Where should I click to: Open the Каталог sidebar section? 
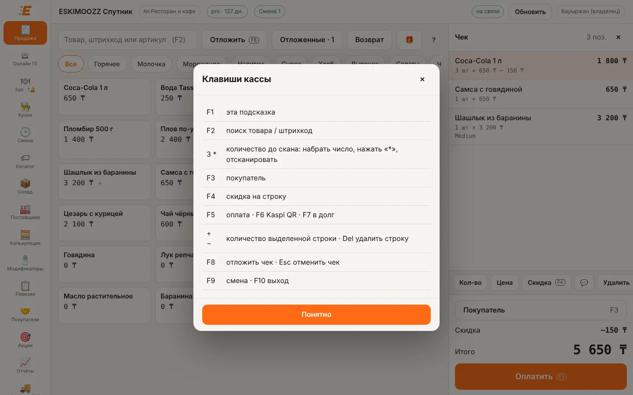pyautogui.click(x=25, y=162)
